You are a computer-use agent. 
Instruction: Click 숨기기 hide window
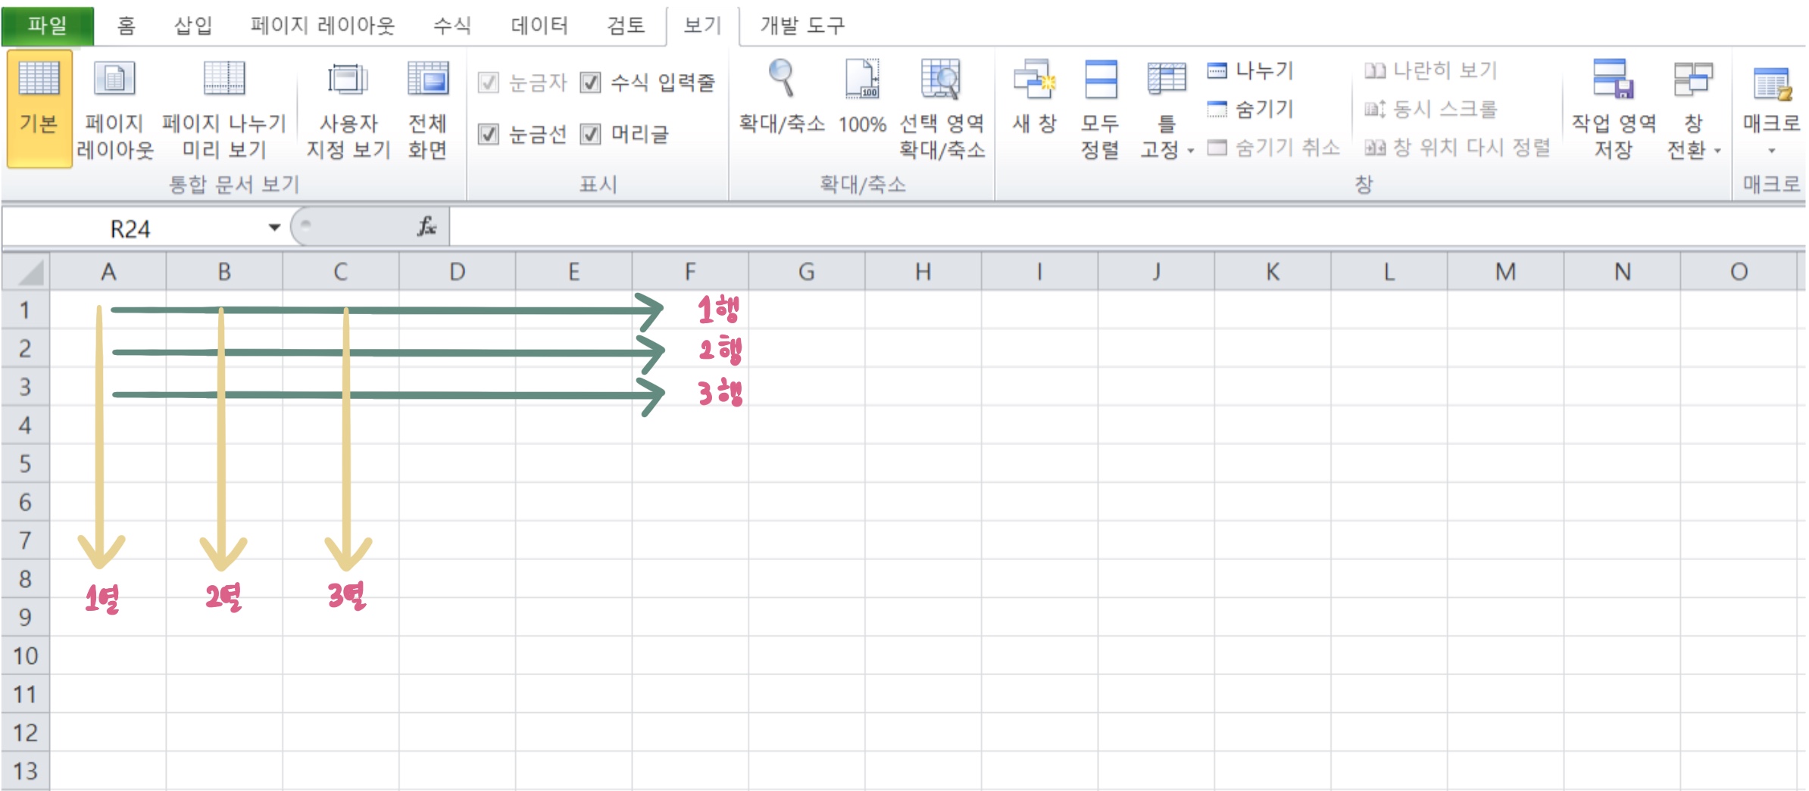tap(1250, 109)
